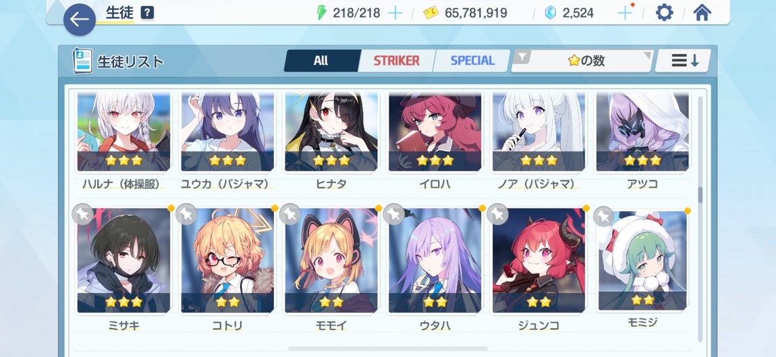Open the ★の数 sort filter dropdown
The image size is (776, 357).
pyautogui.click(x=582, y=61)
